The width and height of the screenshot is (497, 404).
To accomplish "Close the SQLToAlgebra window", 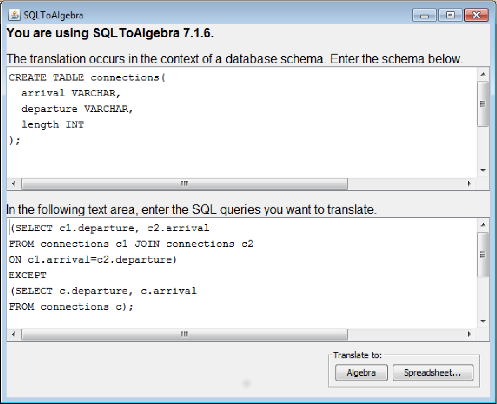I will 476,15.
